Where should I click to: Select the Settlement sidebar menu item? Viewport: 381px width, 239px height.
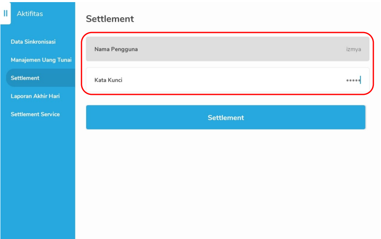tap(25, 78)
